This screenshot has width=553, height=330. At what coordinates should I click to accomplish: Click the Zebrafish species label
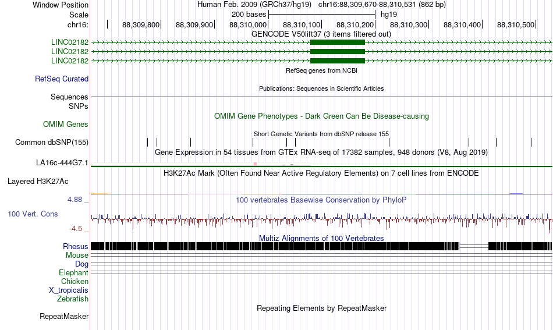pyautogui.click(x=73, y=299)
